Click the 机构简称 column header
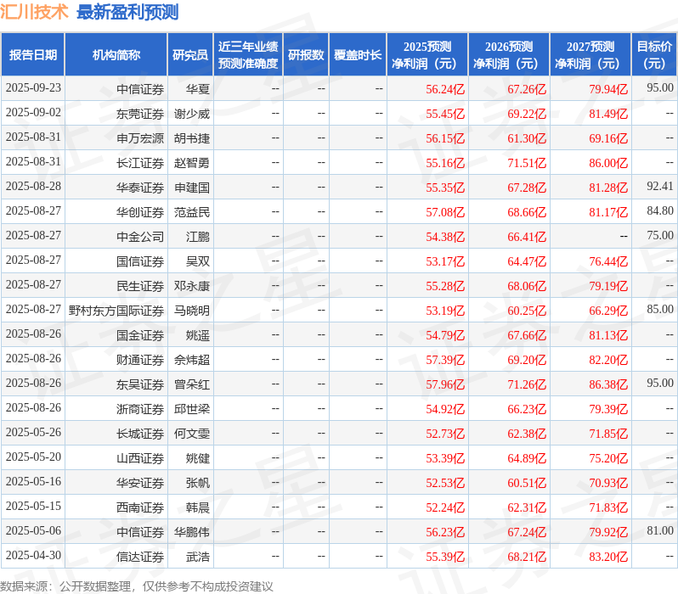The height and width of the screenshot is (594, 678). (116, 55)
